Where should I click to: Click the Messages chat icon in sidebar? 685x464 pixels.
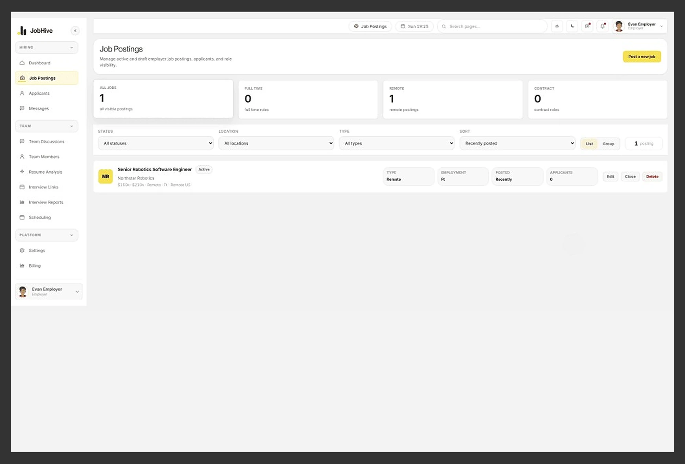coord(22,108)
